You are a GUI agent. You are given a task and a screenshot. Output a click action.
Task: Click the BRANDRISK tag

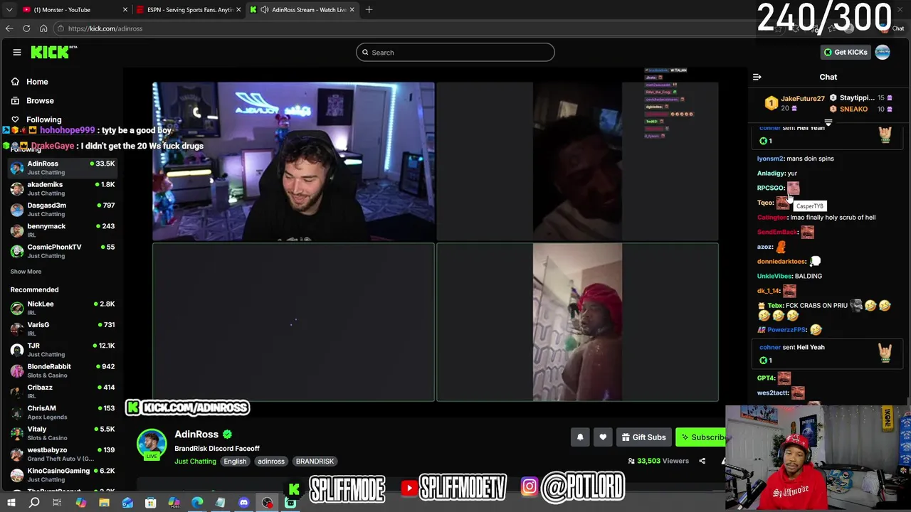pyautogui.click(x=315, y=462)
